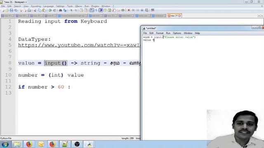
Task: Click the input prompt string in IDLE editor
Action: click(x=179, y=37)
